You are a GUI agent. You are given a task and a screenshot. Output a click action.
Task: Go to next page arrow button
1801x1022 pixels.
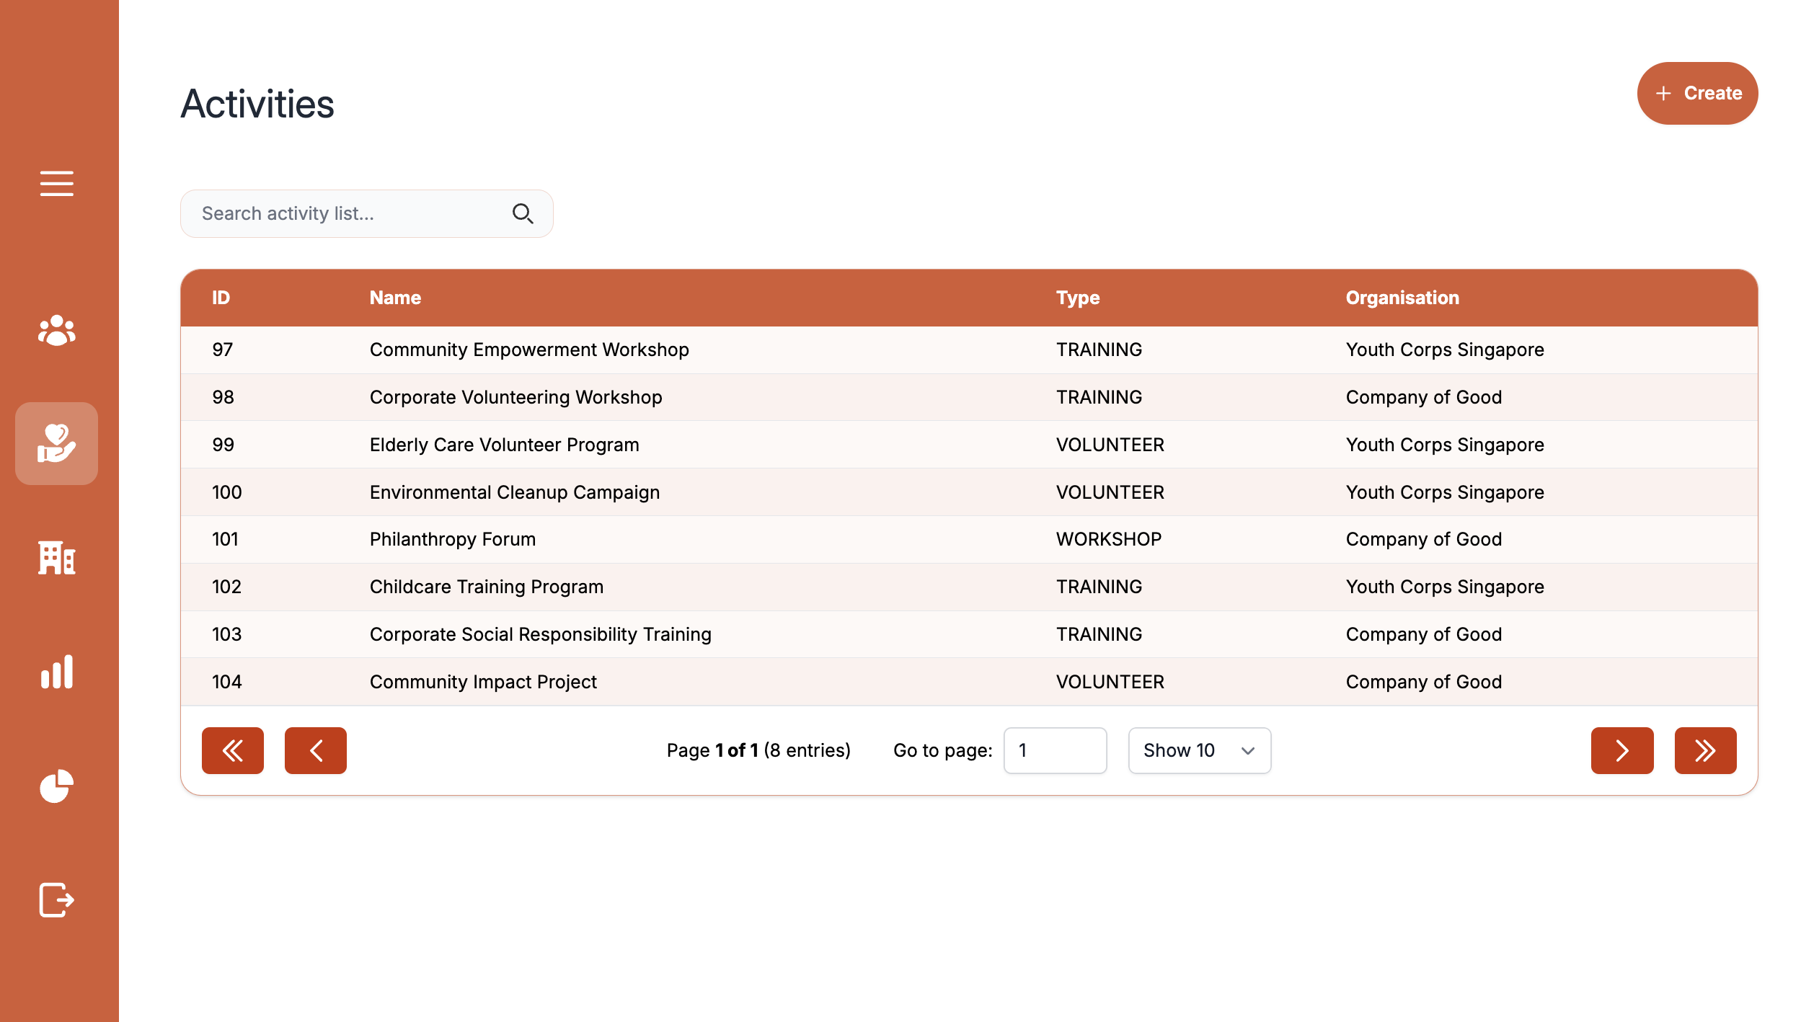(x=1621, y=750)
